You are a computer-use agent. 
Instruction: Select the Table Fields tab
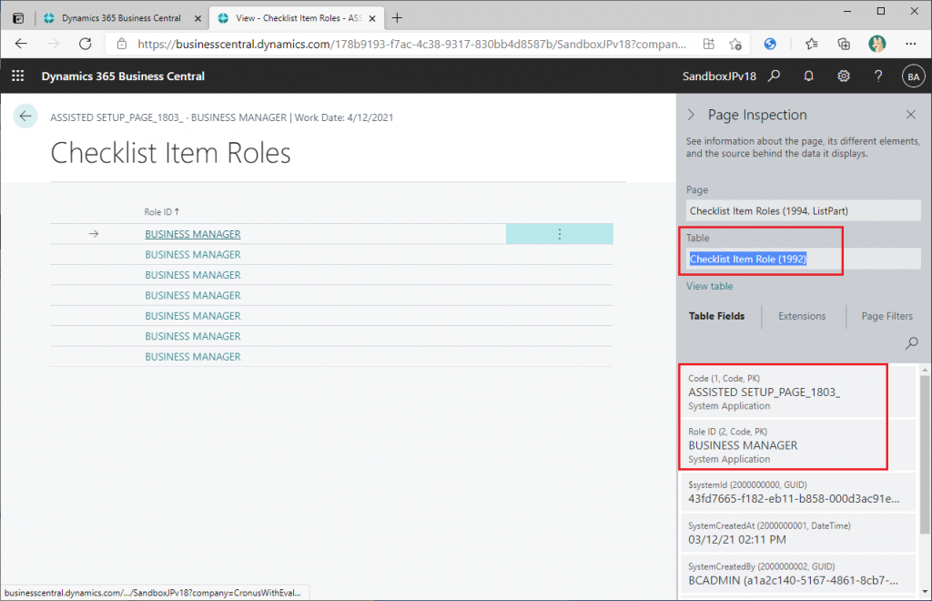pyautogui.click(x=716, y=316)
